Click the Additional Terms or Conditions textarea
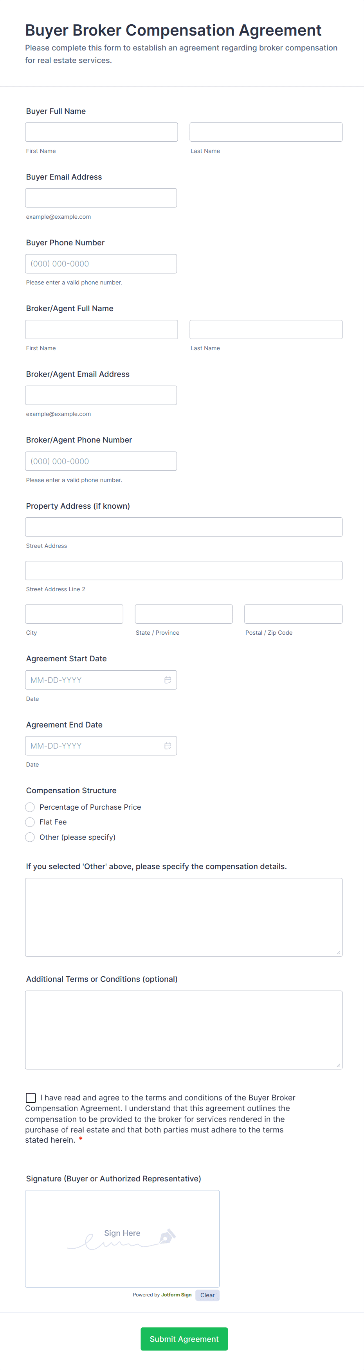The image size is (364, 1370). pos(184,1030)
